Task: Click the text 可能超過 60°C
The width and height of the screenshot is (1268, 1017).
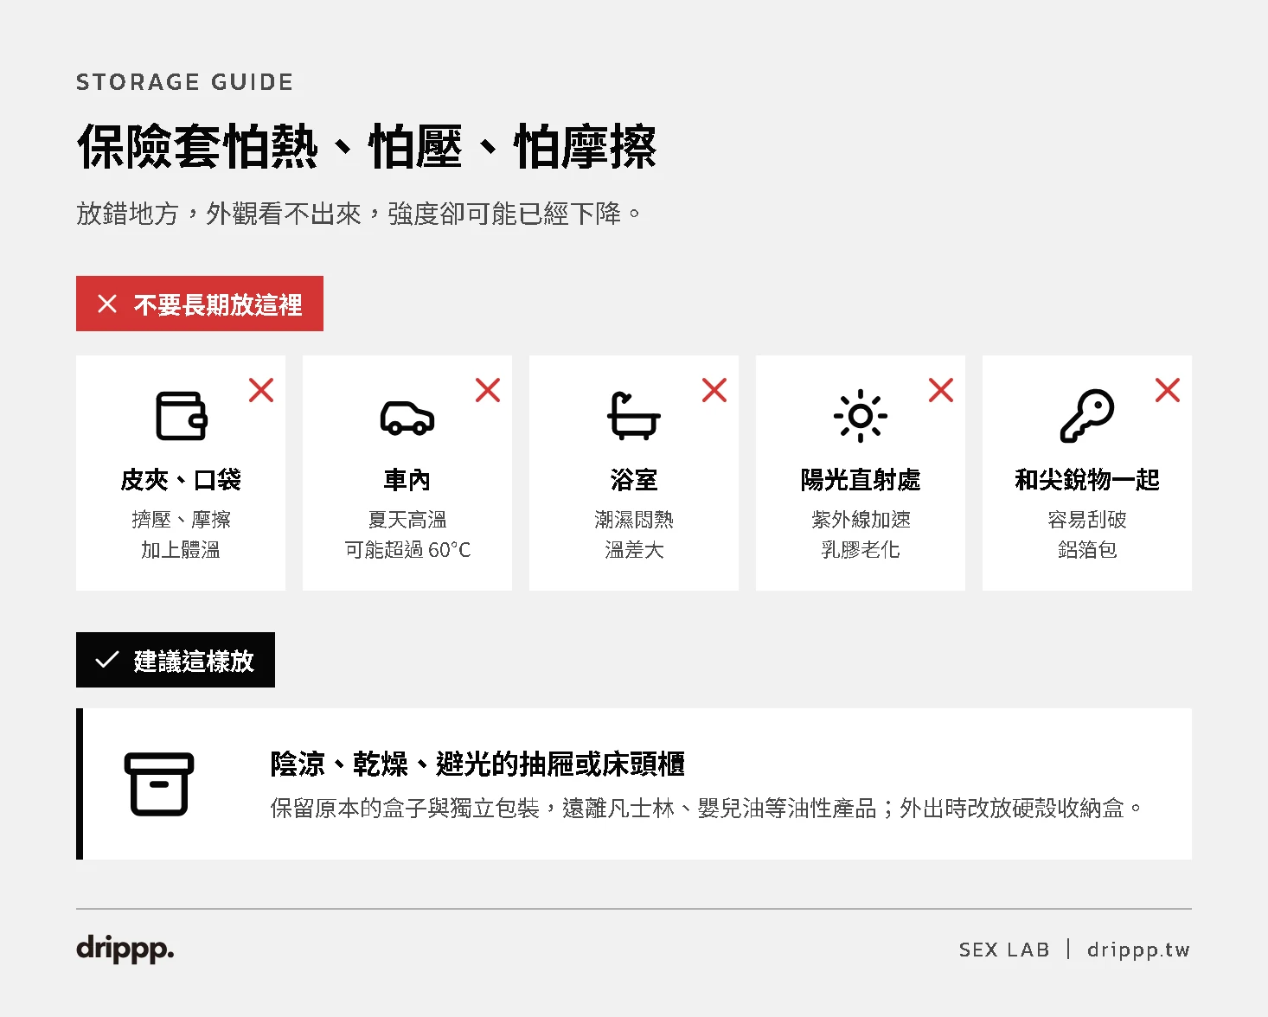Action: (x=407, y=550)
